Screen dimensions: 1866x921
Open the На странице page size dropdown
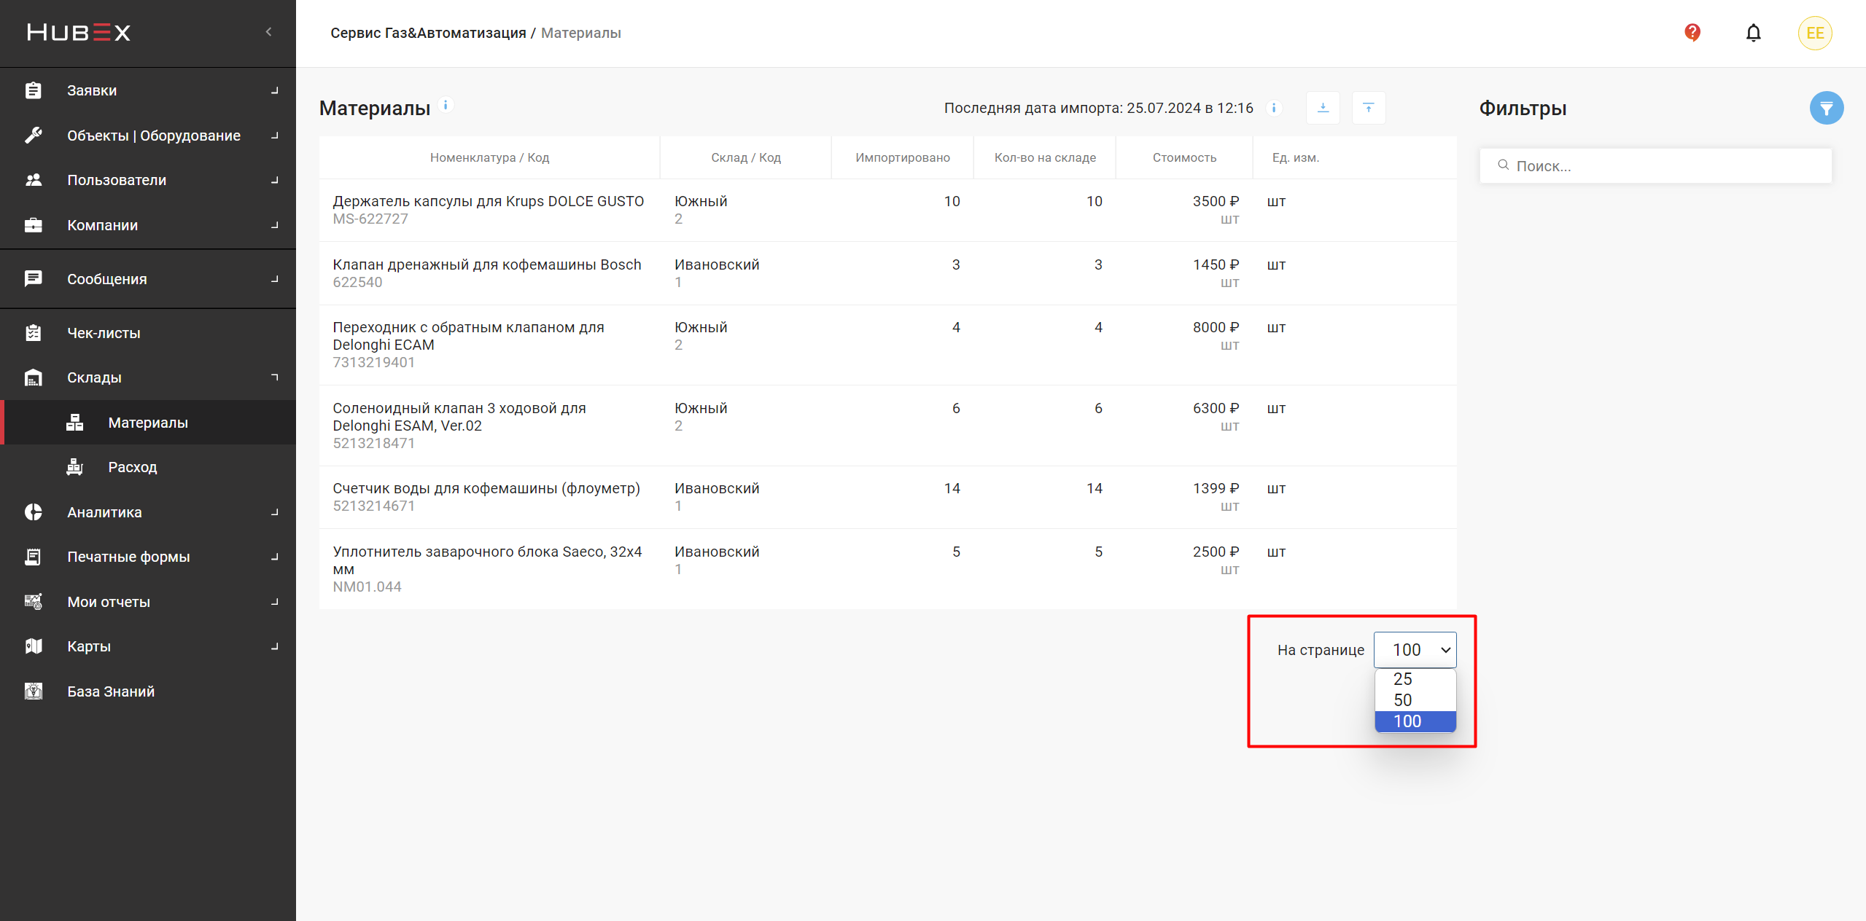pyautogui.click(x=1415, y=650)
